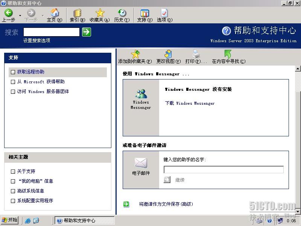This screenshot has width=301, height=226.
Task: Open "我的电脑" 信息 topic
Action: tap(36, 181)
